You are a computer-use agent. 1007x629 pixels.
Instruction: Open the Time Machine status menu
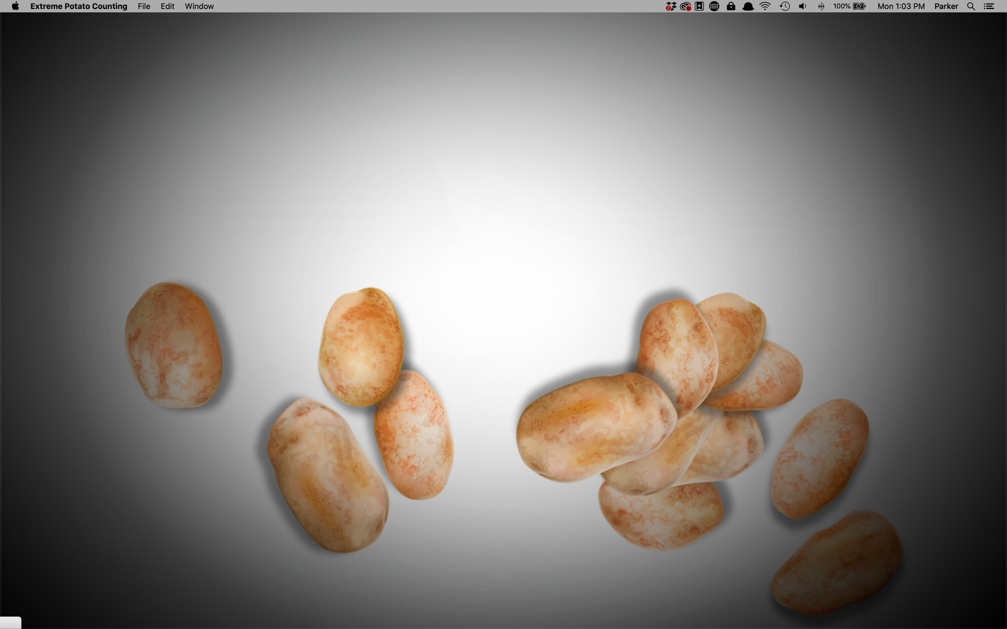tap(784, 6)
